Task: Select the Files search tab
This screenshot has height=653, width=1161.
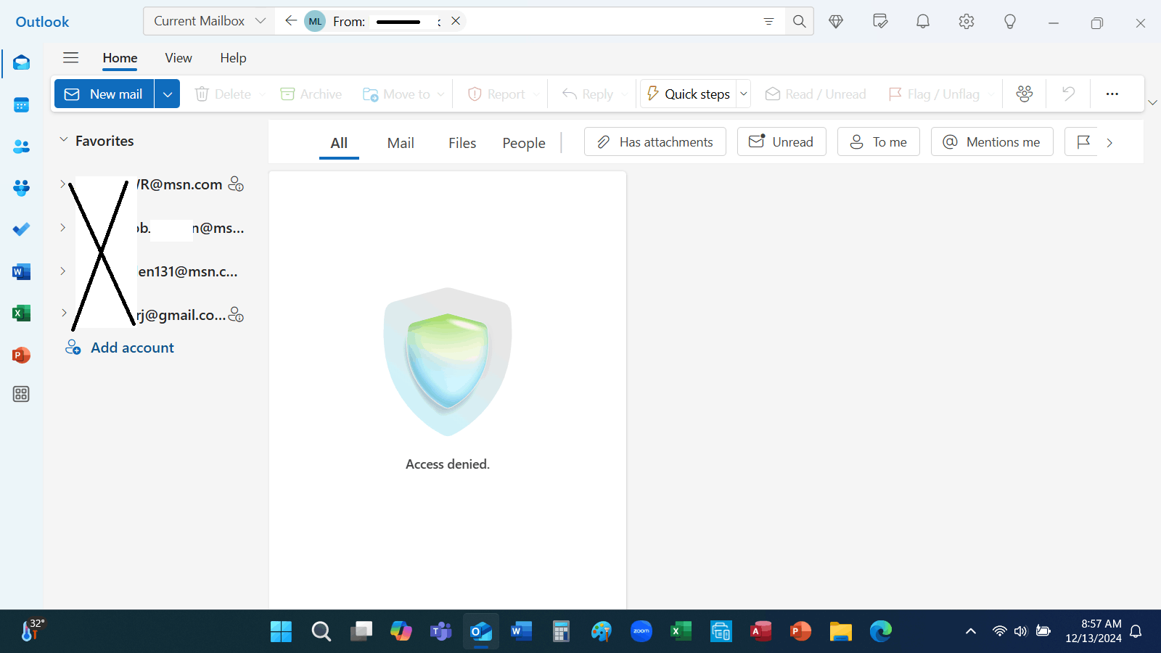Action: tap(462, 143)
